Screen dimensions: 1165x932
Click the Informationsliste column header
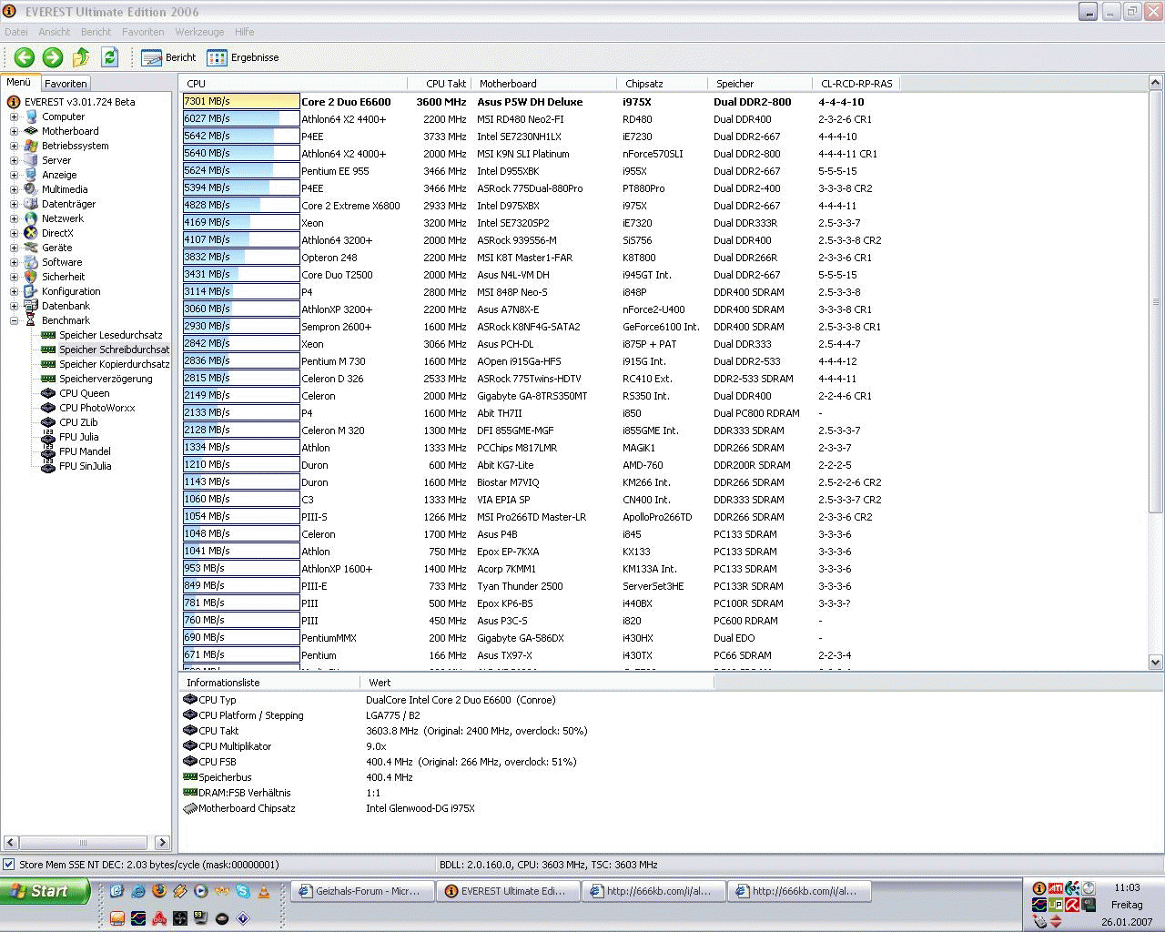point(268,683)
